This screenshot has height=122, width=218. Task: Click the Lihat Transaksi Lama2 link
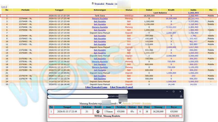(122, 87)
